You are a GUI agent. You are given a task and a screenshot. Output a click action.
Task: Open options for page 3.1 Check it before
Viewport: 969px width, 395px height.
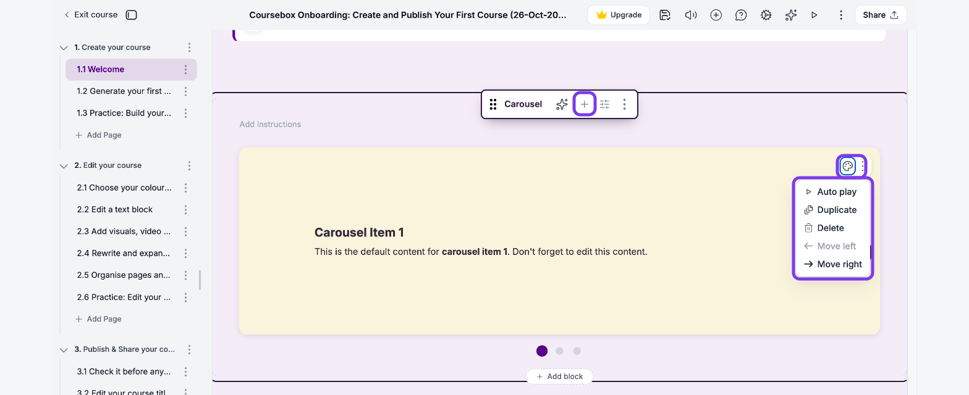(x=185, y=372)
